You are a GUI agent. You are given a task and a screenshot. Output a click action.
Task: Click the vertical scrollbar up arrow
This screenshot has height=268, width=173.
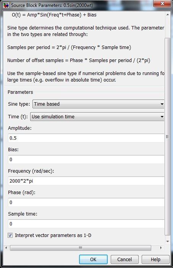pos(168,15)
